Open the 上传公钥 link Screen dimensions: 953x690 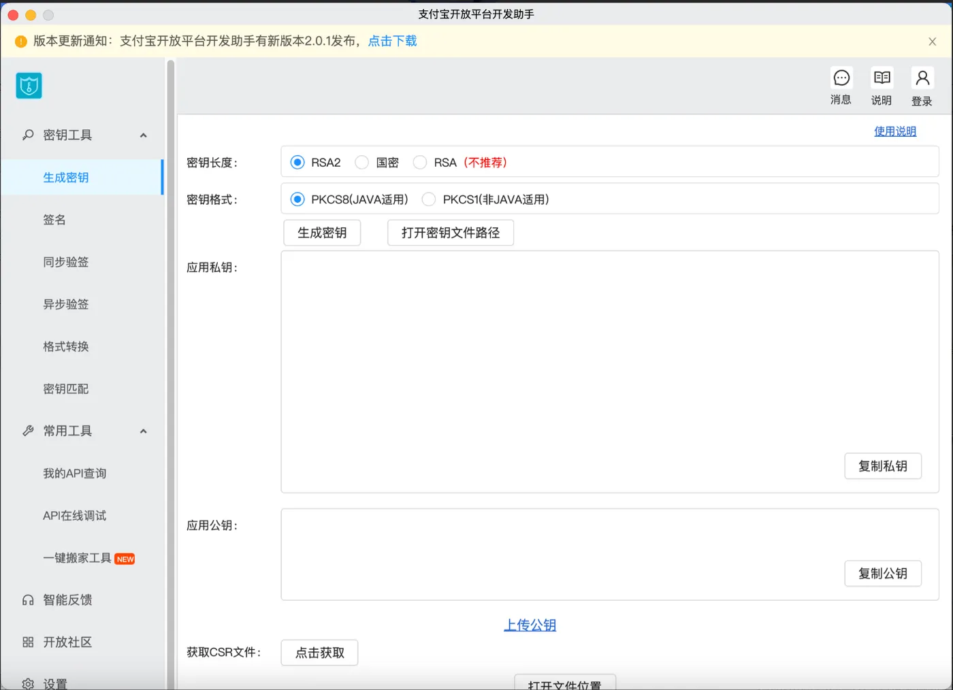530,625
